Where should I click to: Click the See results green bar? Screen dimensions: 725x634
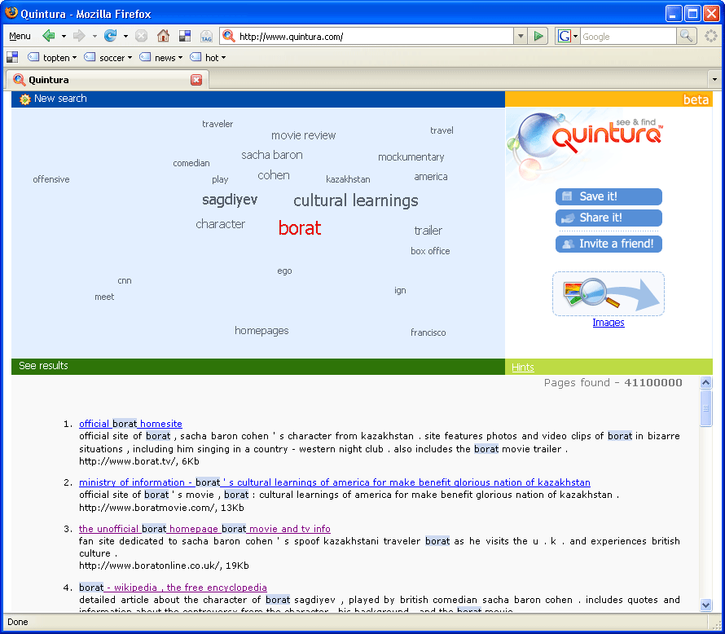(258, 366)
